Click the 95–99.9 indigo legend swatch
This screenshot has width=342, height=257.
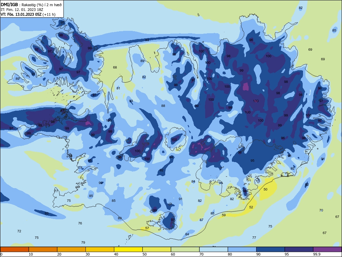click(299, 249)
